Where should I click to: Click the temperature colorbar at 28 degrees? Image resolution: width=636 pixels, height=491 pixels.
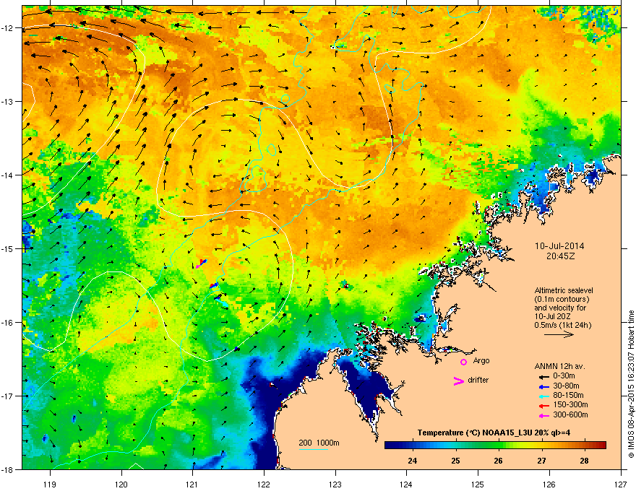[584, 445]
